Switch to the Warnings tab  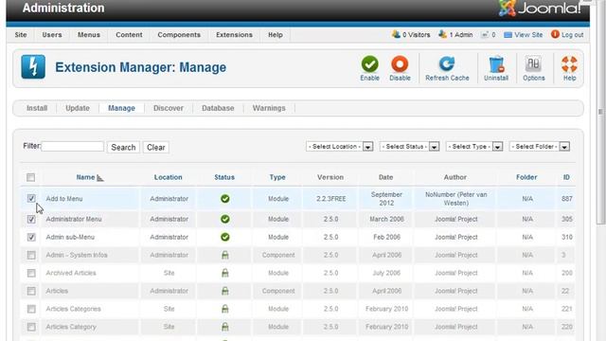(269, 108)
